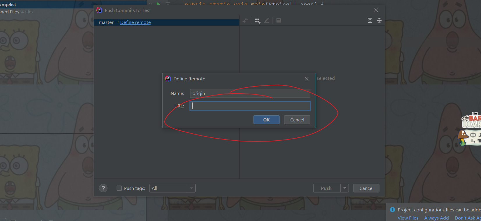481x221 pixels.
Task: Open the Define remote link
Action: coord(135,22)
